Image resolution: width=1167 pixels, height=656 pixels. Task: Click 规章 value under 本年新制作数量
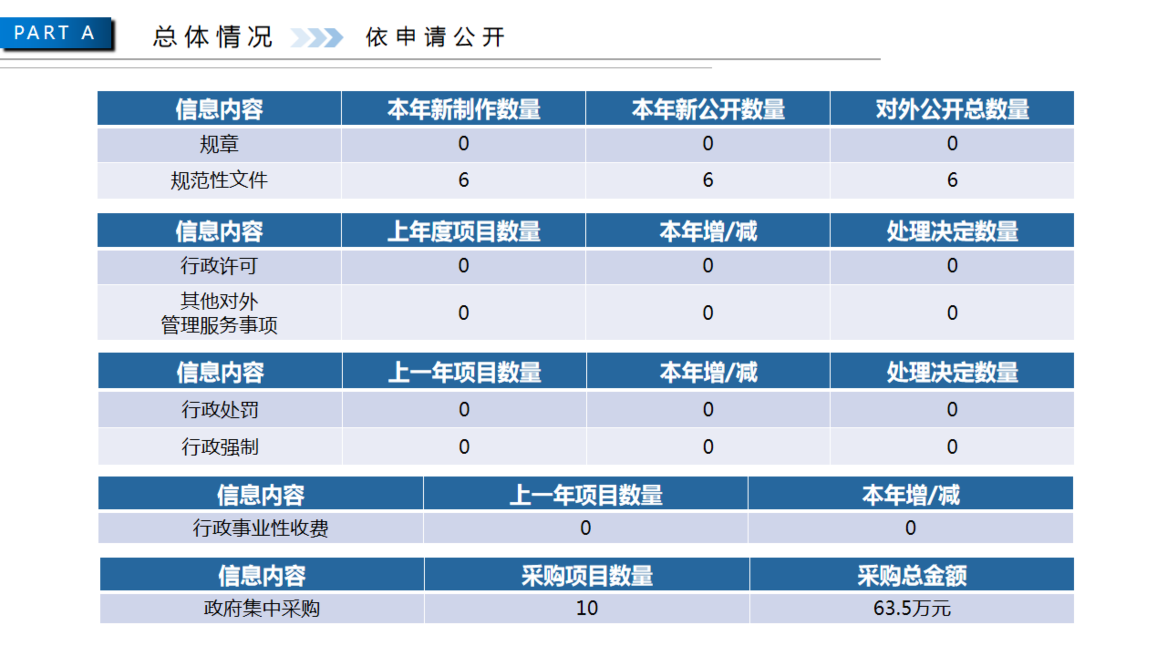pyautogui.click(x=463, y=144)
